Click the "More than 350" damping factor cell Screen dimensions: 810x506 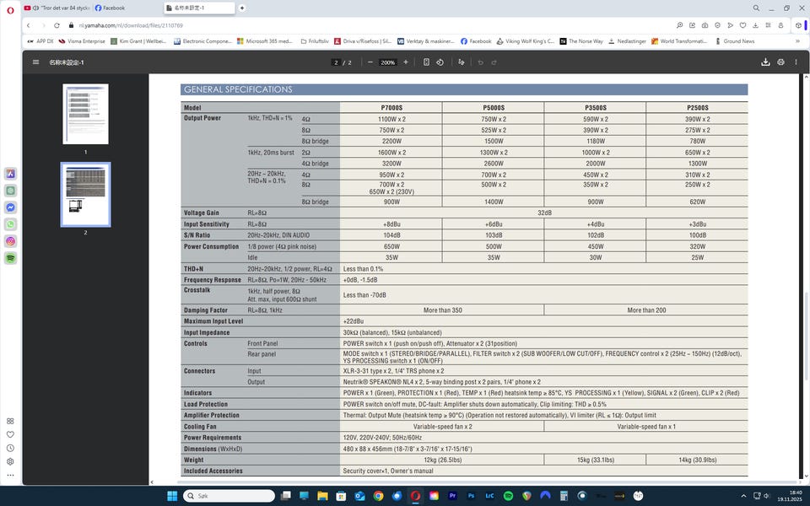point(443,310)
